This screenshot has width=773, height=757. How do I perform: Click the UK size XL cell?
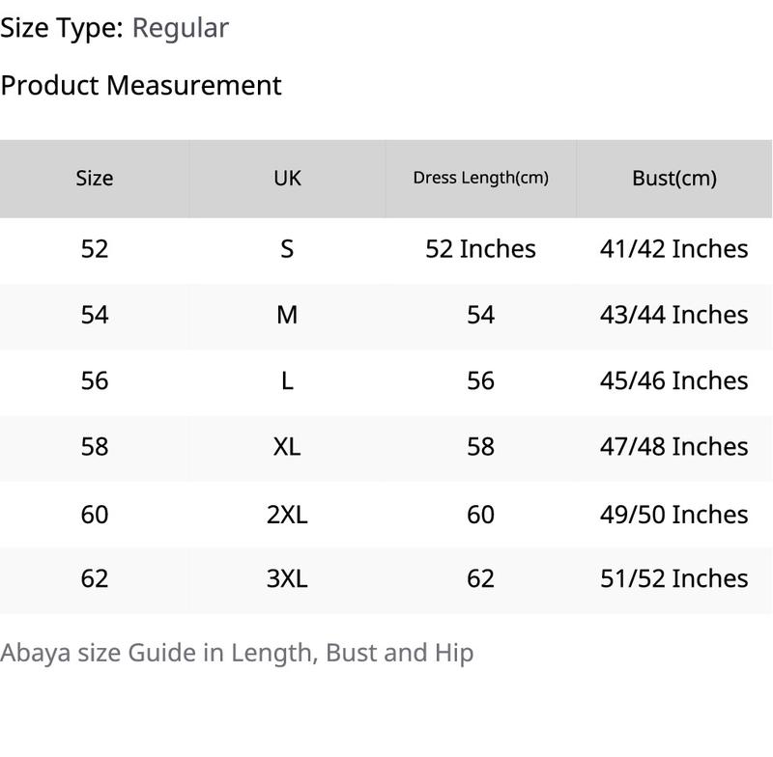[287, 446]
